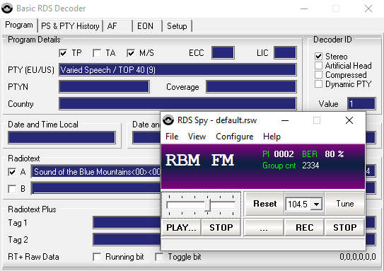Image resolution: width=384 pixels, height=271 pixels.
Task: Click the Group cnt 2334 value
Action: pyautogui.click(x=310, y=166)
